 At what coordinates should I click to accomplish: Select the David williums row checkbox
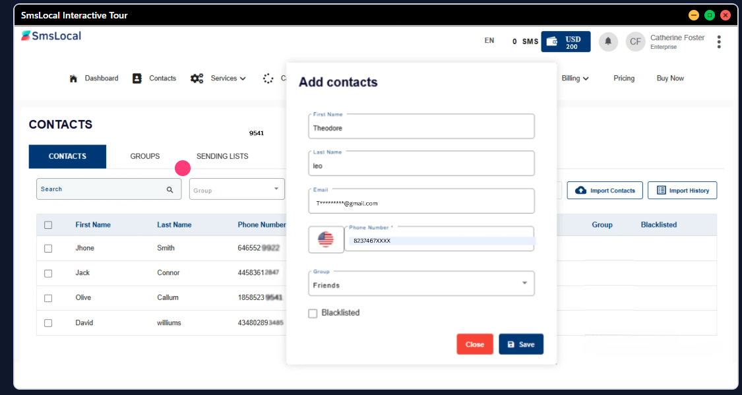click(x=48, y=323)
